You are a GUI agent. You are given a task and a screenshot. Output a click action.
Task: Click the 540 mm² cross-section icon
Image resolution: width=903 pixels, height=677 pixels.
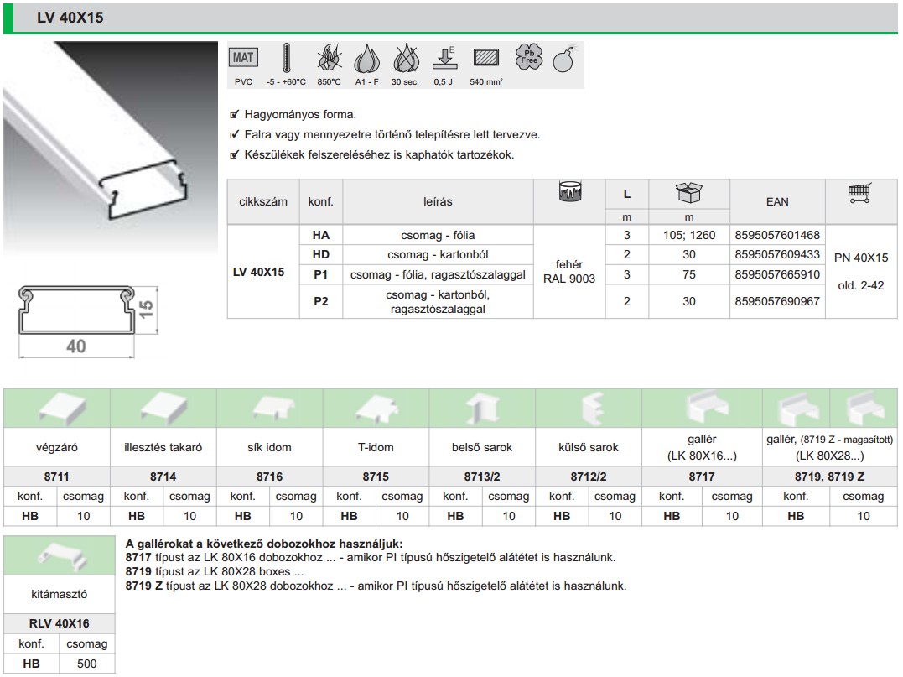point(485,59)
